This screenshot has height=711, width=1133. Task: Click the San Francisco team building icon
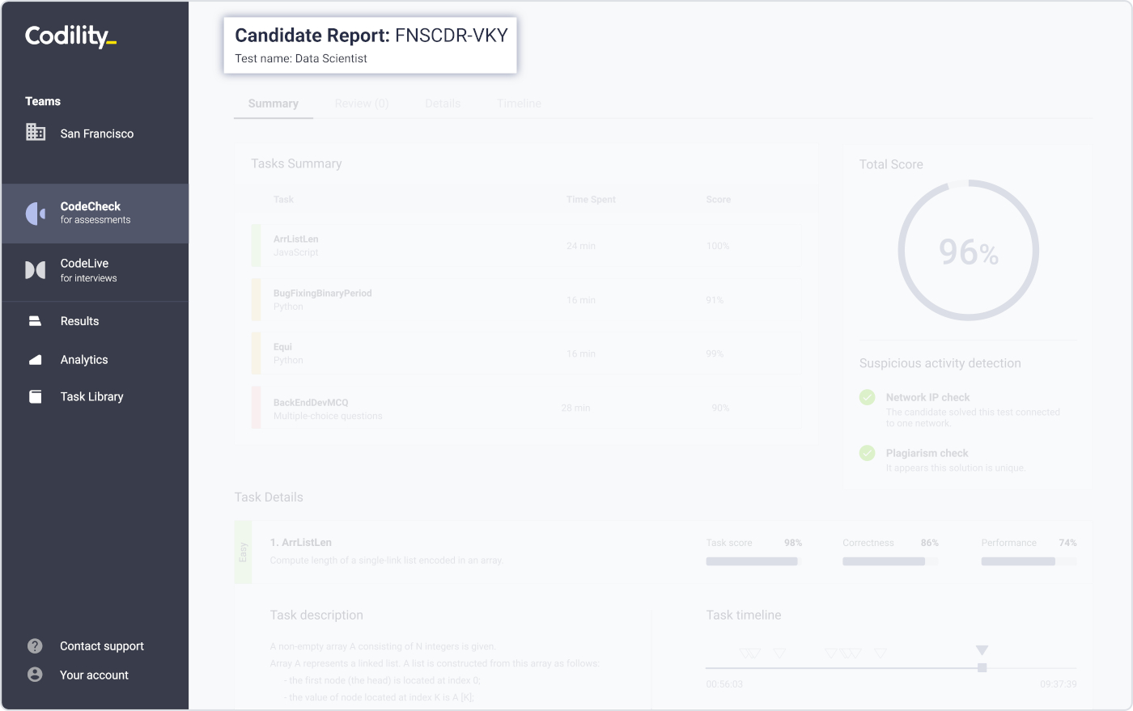[36, 132]
